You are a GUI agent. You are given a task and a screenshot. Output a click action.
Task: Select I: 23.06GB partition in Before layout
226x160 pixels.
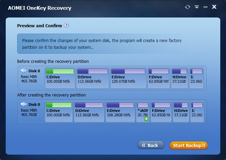point(196,78)
